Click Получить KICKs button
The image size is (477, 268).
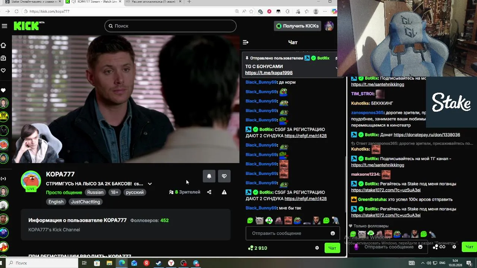coord(297,26)
